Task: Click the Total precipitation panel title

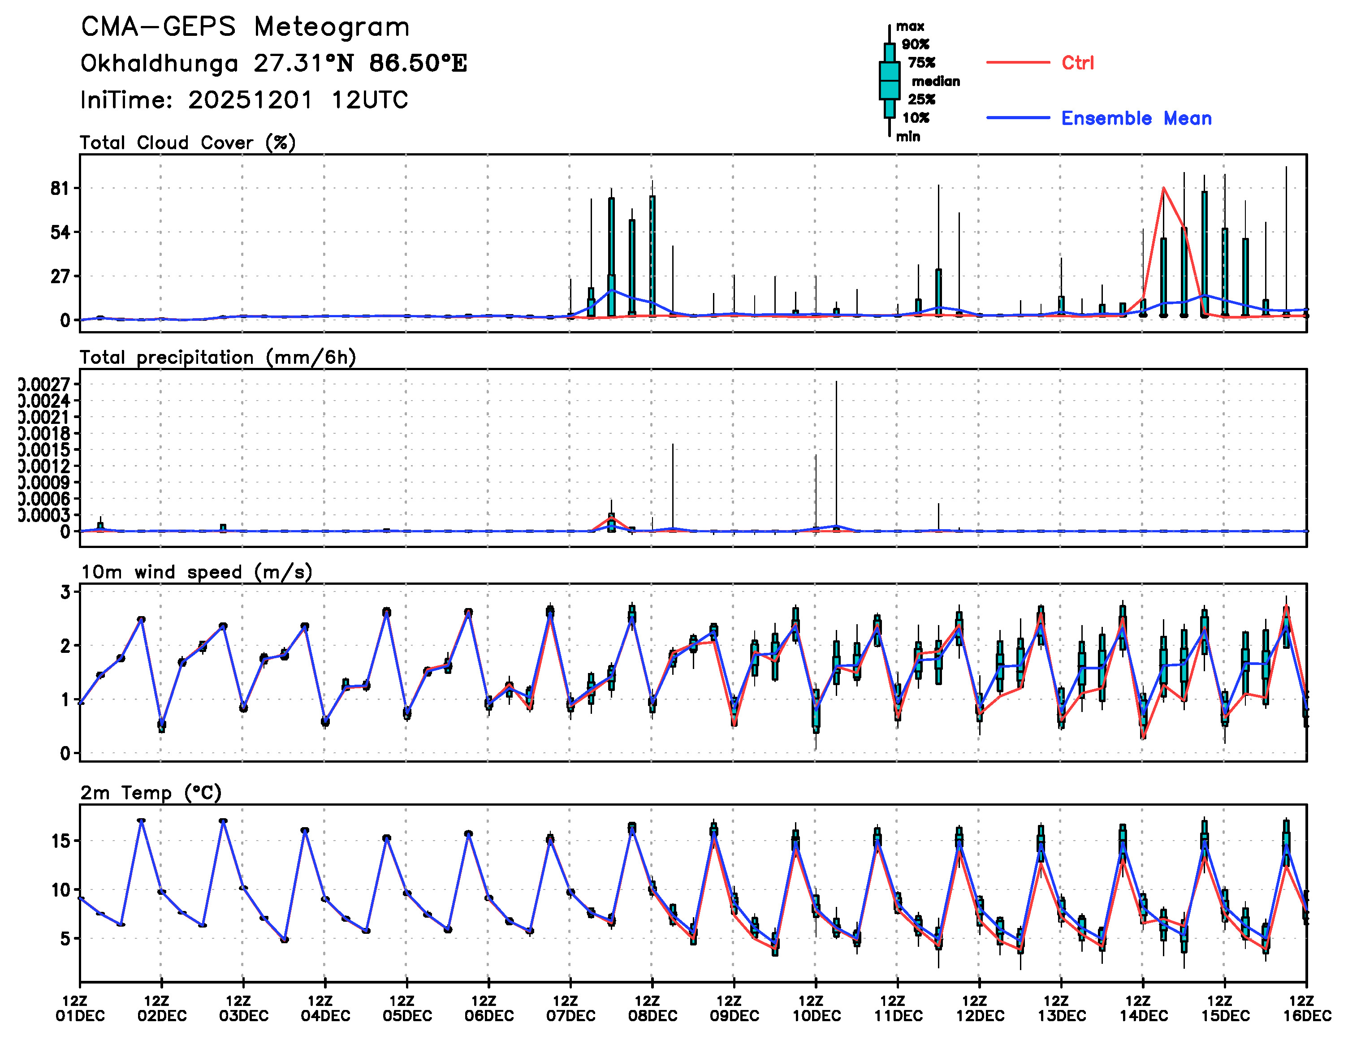Action: 218,358
